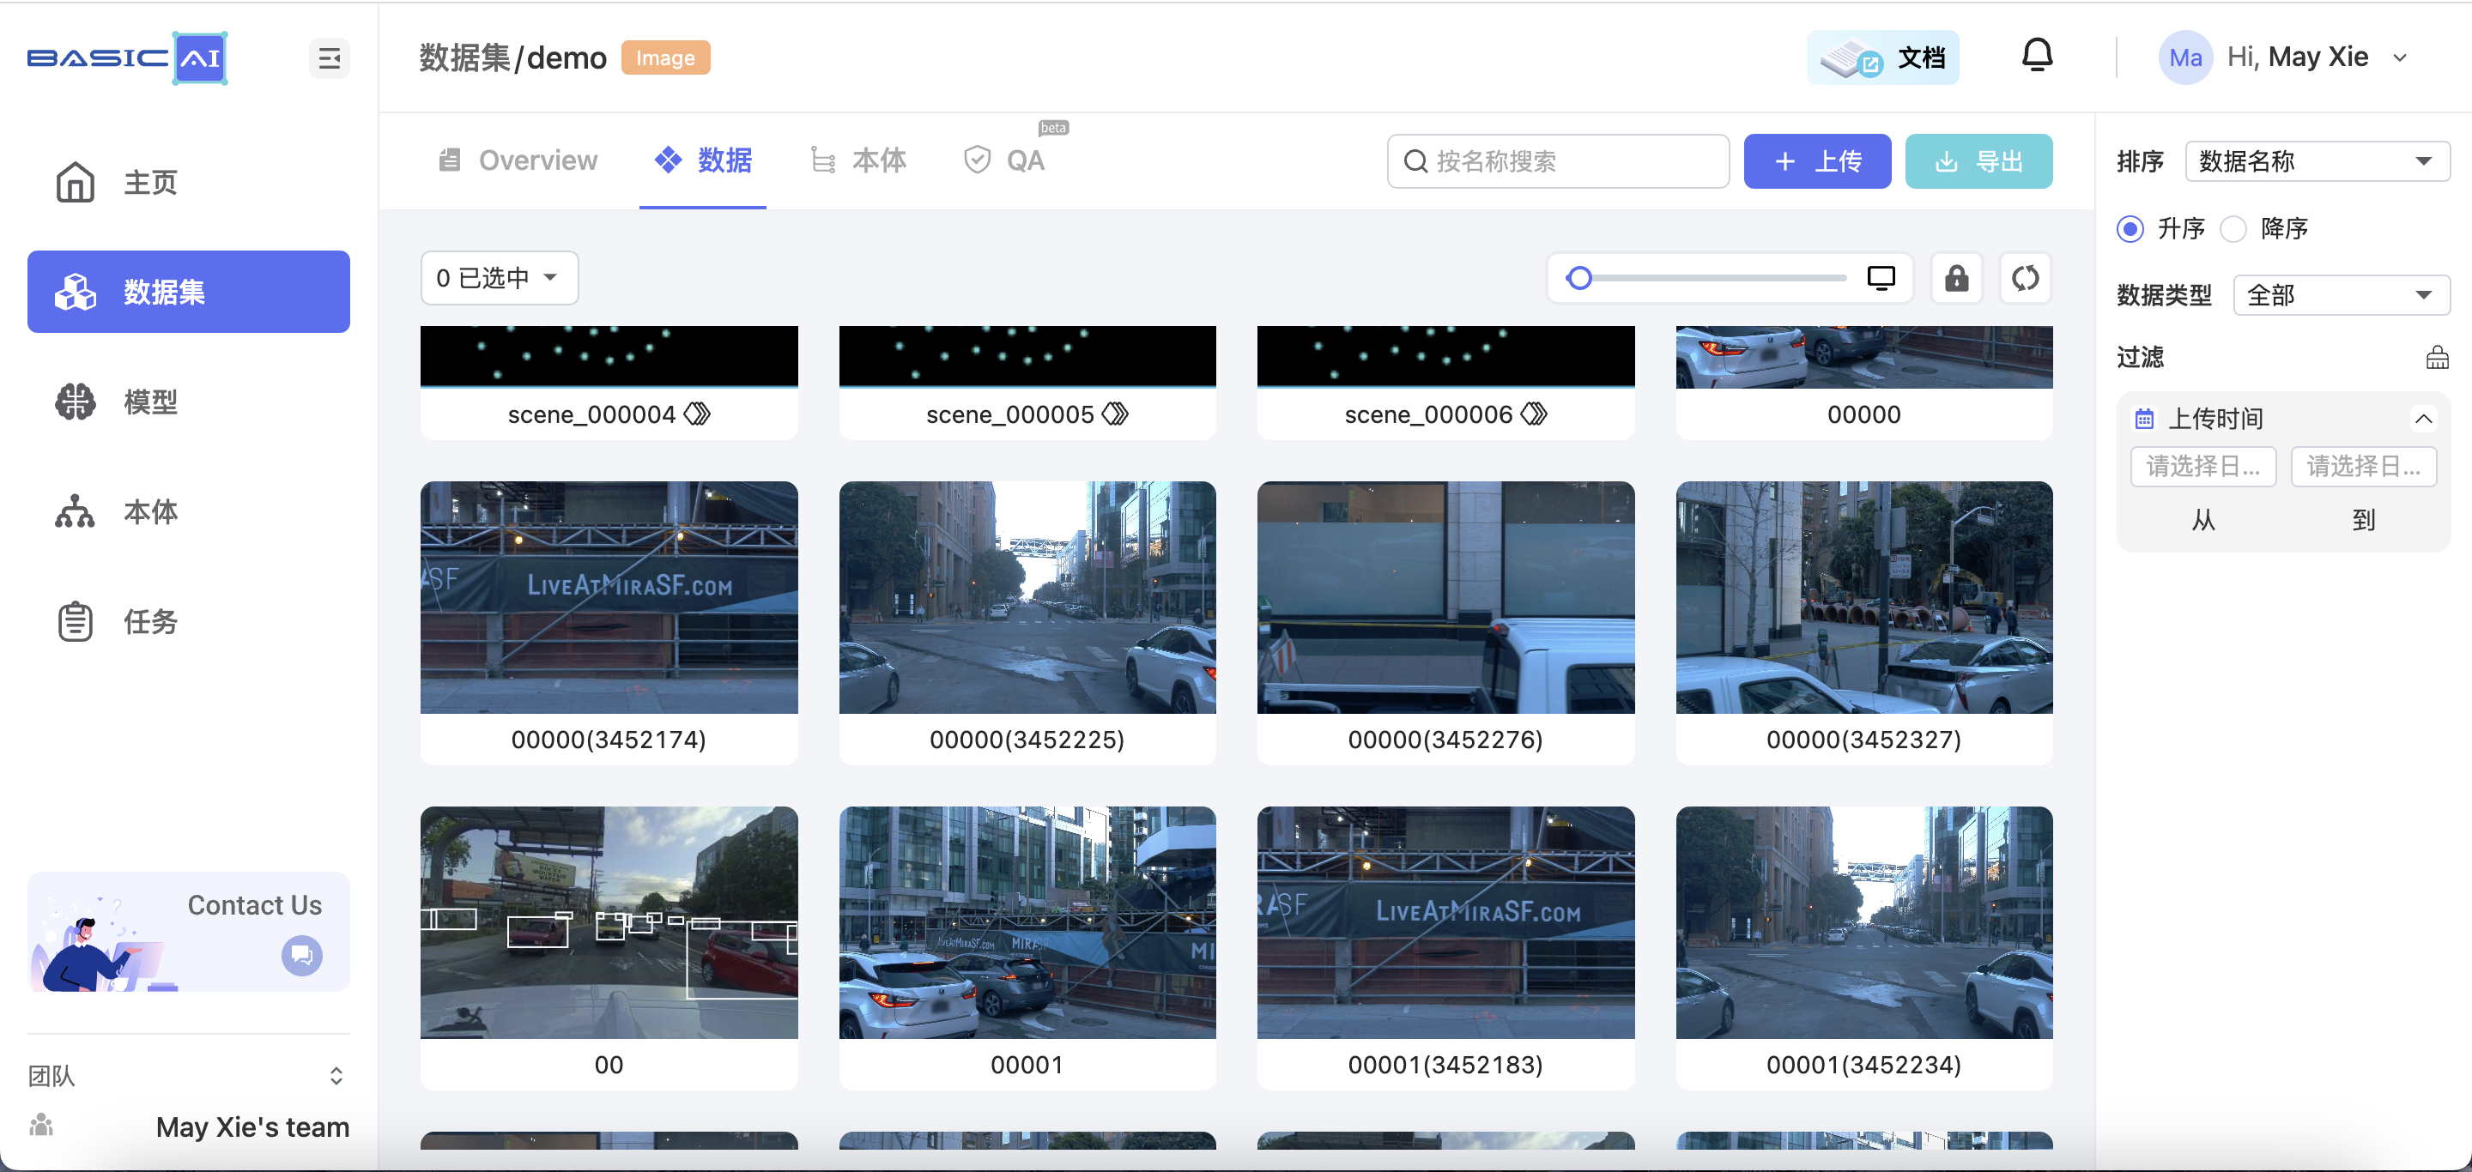Open the notification bell
This screenshot has width=2472, height=1172.
(x=2036, y=56)
